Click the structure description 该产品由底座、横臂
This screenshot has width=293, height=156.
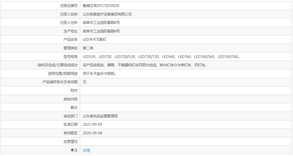(145, 65)
